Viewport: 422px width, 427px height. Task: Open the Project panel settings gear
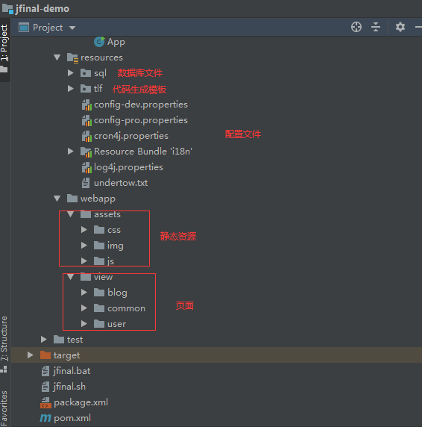[x=400, y=27]
